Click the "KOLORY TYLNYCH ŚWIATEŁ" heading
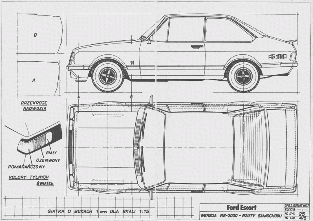 (x=31, y=180)
